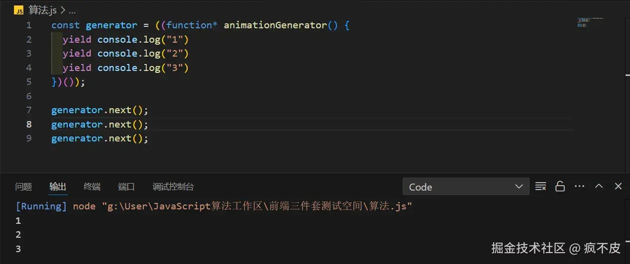Screen dimensions: 630x264
Task: Click the first generator.next() call on line 7
Action: pos(100,110)
